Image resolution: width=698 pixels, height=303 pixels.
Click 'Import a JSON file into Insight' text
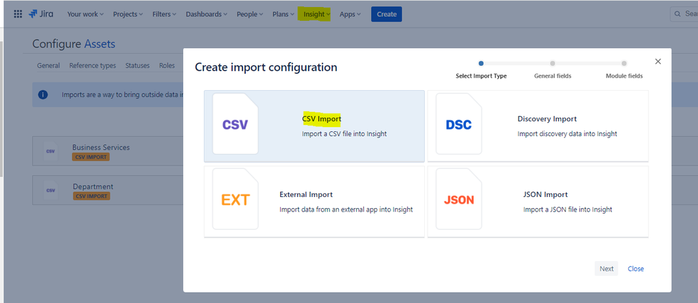click(567, 209)
